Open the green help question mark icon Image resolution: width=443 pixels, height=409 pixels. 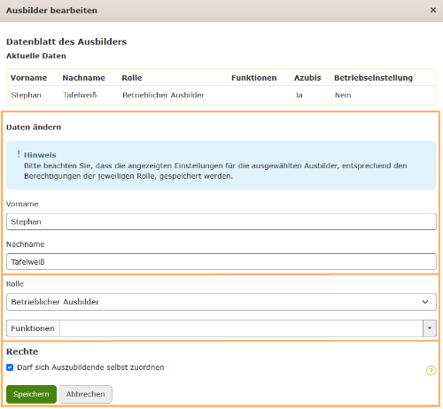tap(431, 370)
